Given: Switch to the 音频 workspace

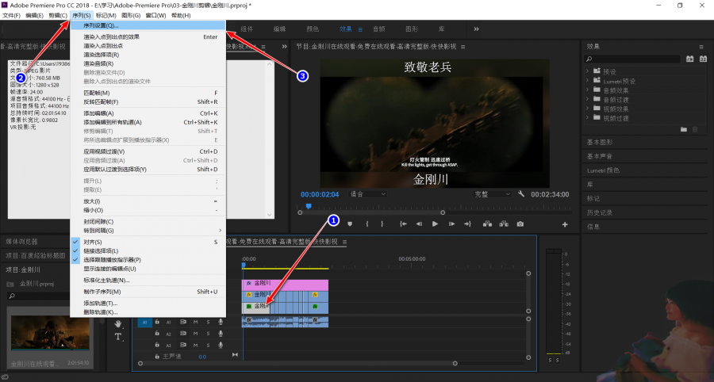Looking at the screenshot, I should click(379, 29).
